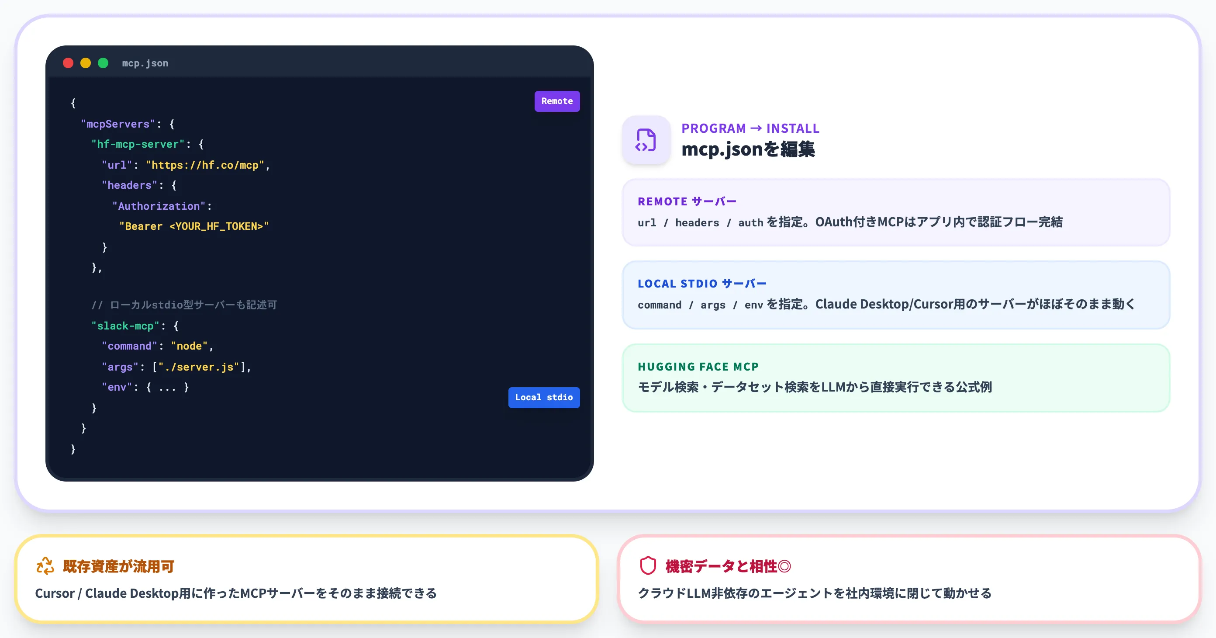Screen dimensions: 1216x638
Task: Click the url / headers / auth description text
Action: pos(850,222)
